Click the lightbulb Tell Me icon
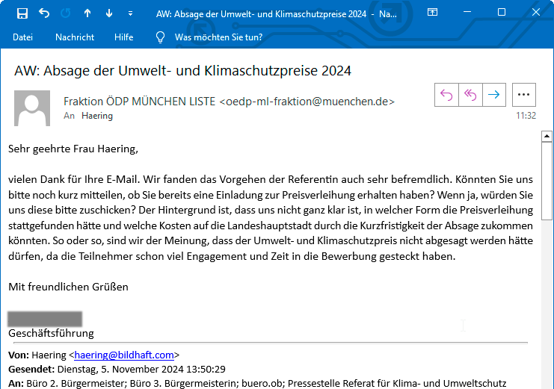 point(161,37)
